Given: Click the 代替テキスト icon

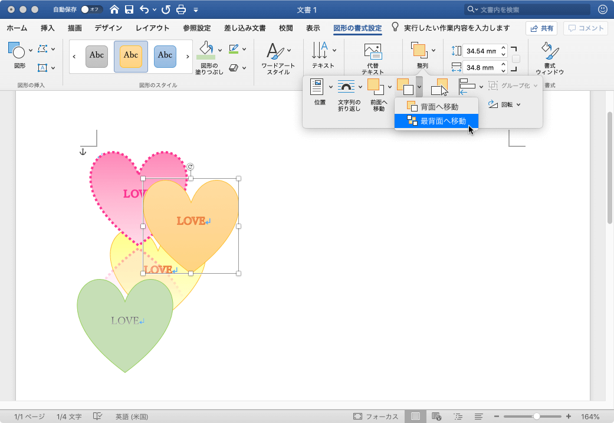Looking at the screenshot, I should [373, 52].
